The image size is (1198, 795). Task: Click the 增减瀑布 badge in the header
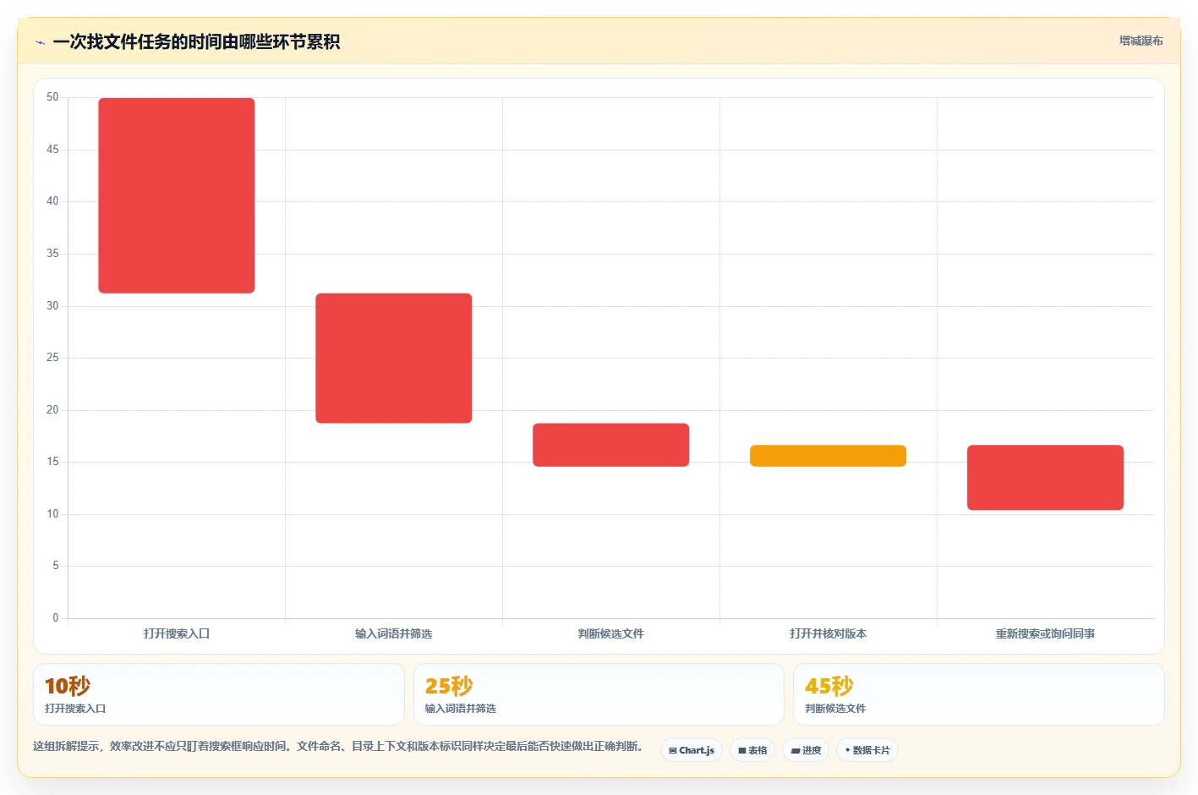pyautogui.click(x=1141, y=41)
